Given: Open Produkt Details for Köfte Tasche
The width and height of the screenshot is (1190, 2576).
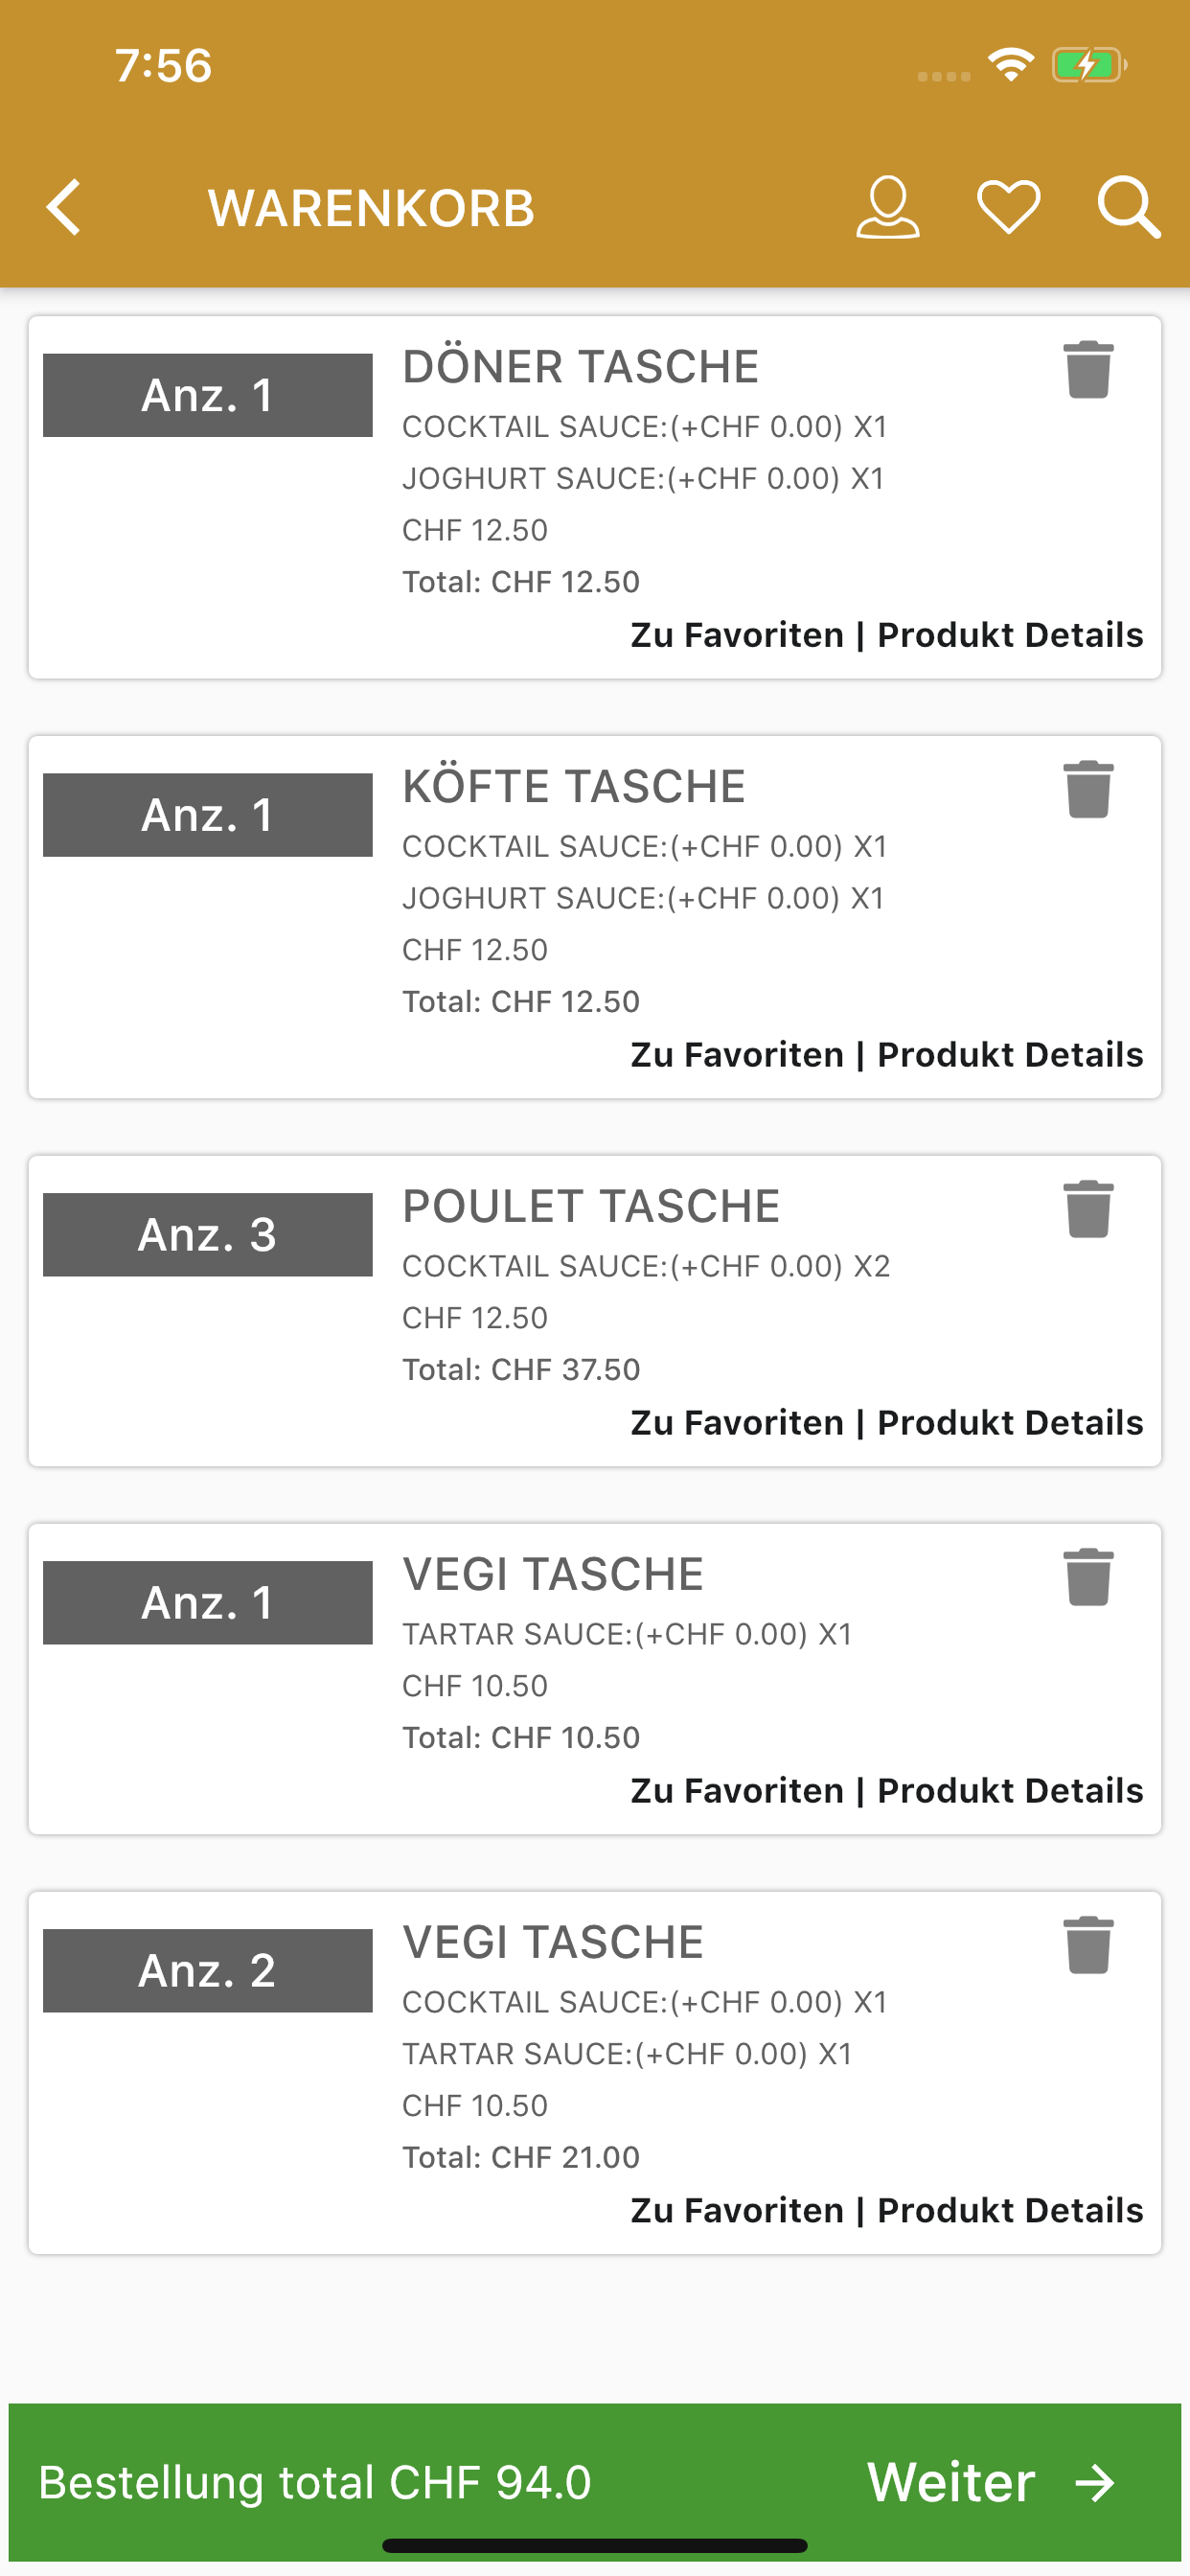Looking at the screenshot, I should 1010,1055.
